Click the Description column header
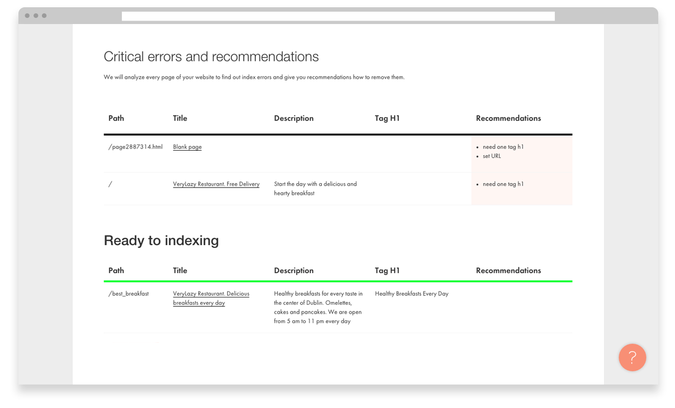This screenshot has height=408, width=675. coord(294,118)
